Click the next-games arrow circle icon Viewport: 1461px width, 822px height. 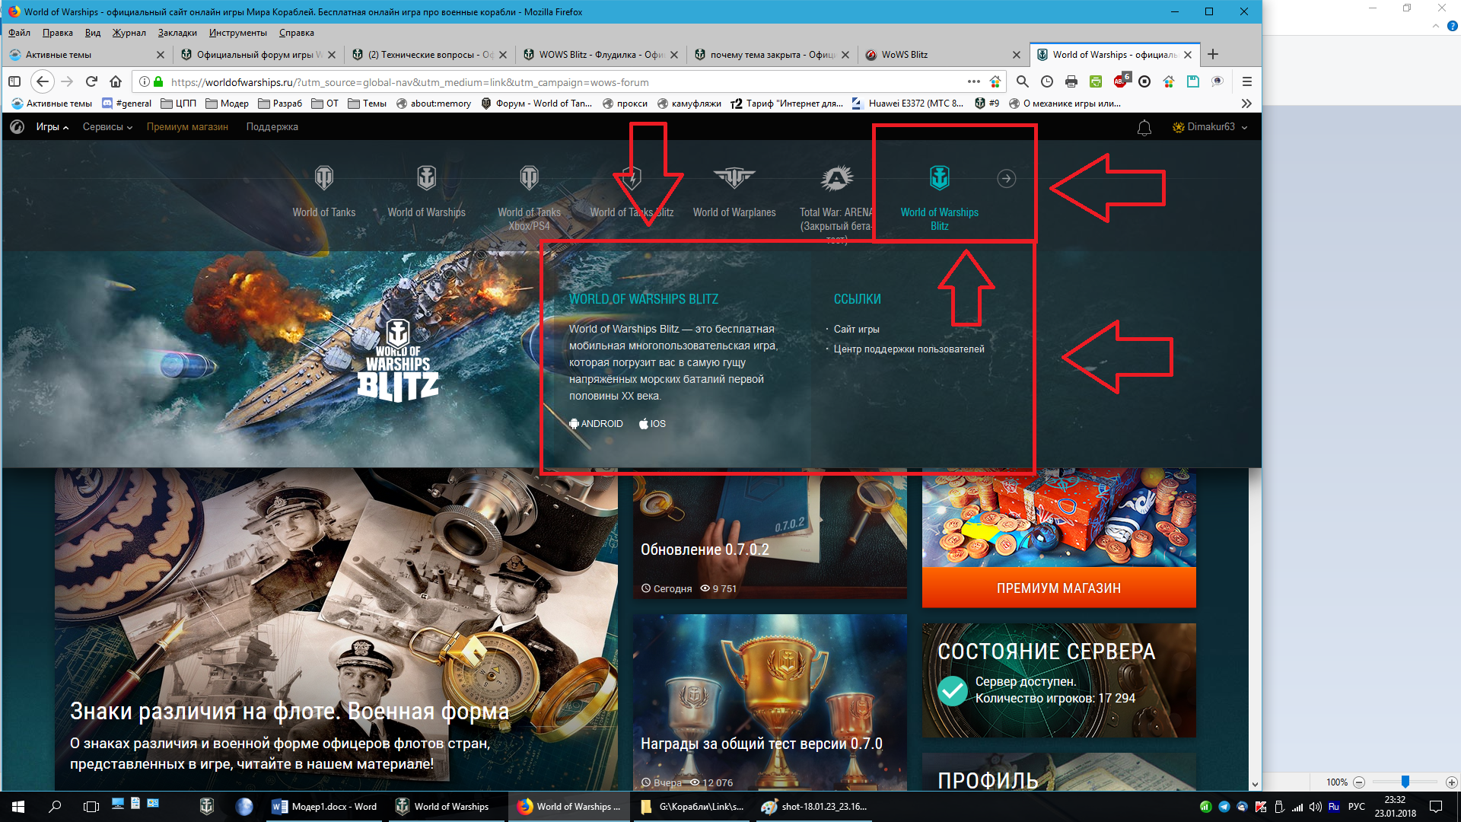pyautogui.click(x=1006, y=178)
